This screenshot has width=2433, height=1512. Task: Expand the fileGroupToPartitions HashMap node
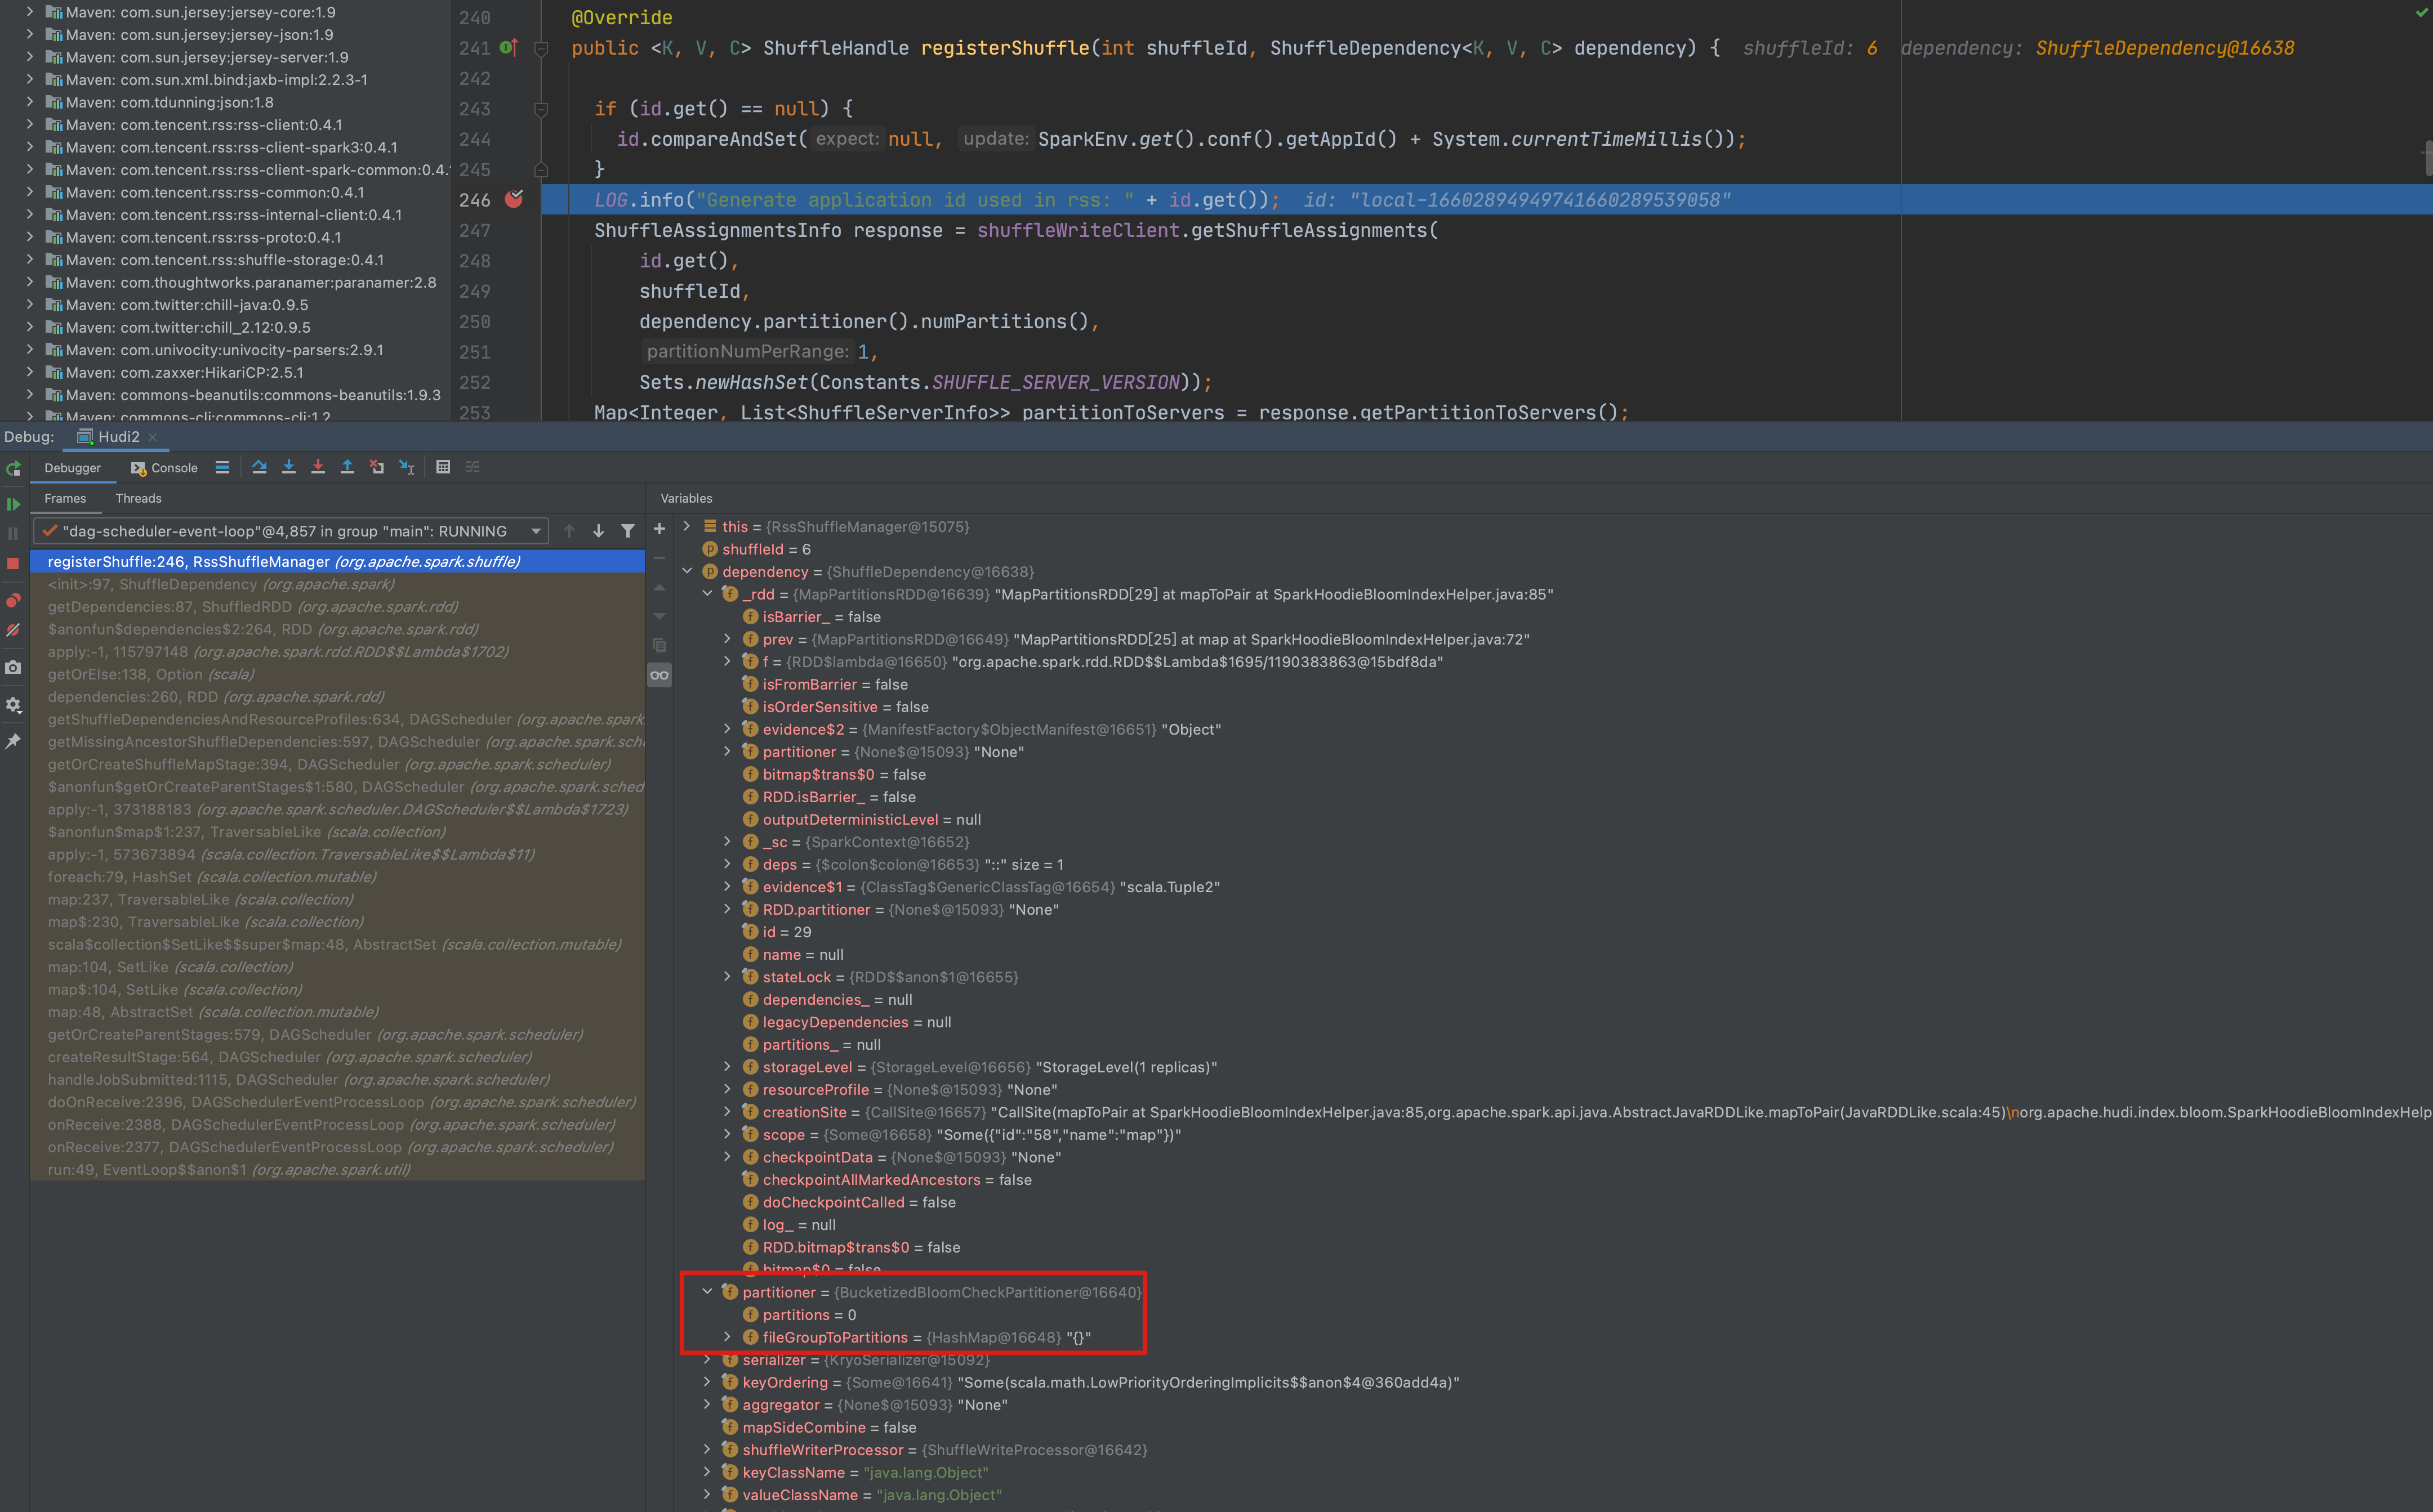tap(727, 1337)
